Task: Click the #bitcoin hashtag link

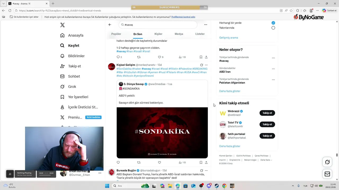Action: coord(128,76)
